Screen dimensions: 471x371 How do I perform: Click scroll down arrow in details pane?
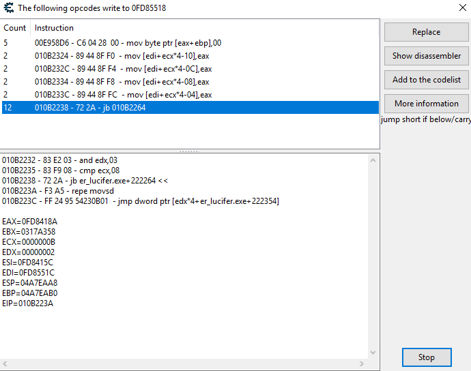point(373,352)
